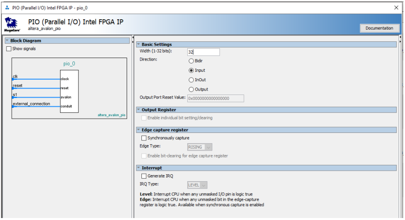Click the external_connection label in diagram
405x220 pixels.
point(32,104)
